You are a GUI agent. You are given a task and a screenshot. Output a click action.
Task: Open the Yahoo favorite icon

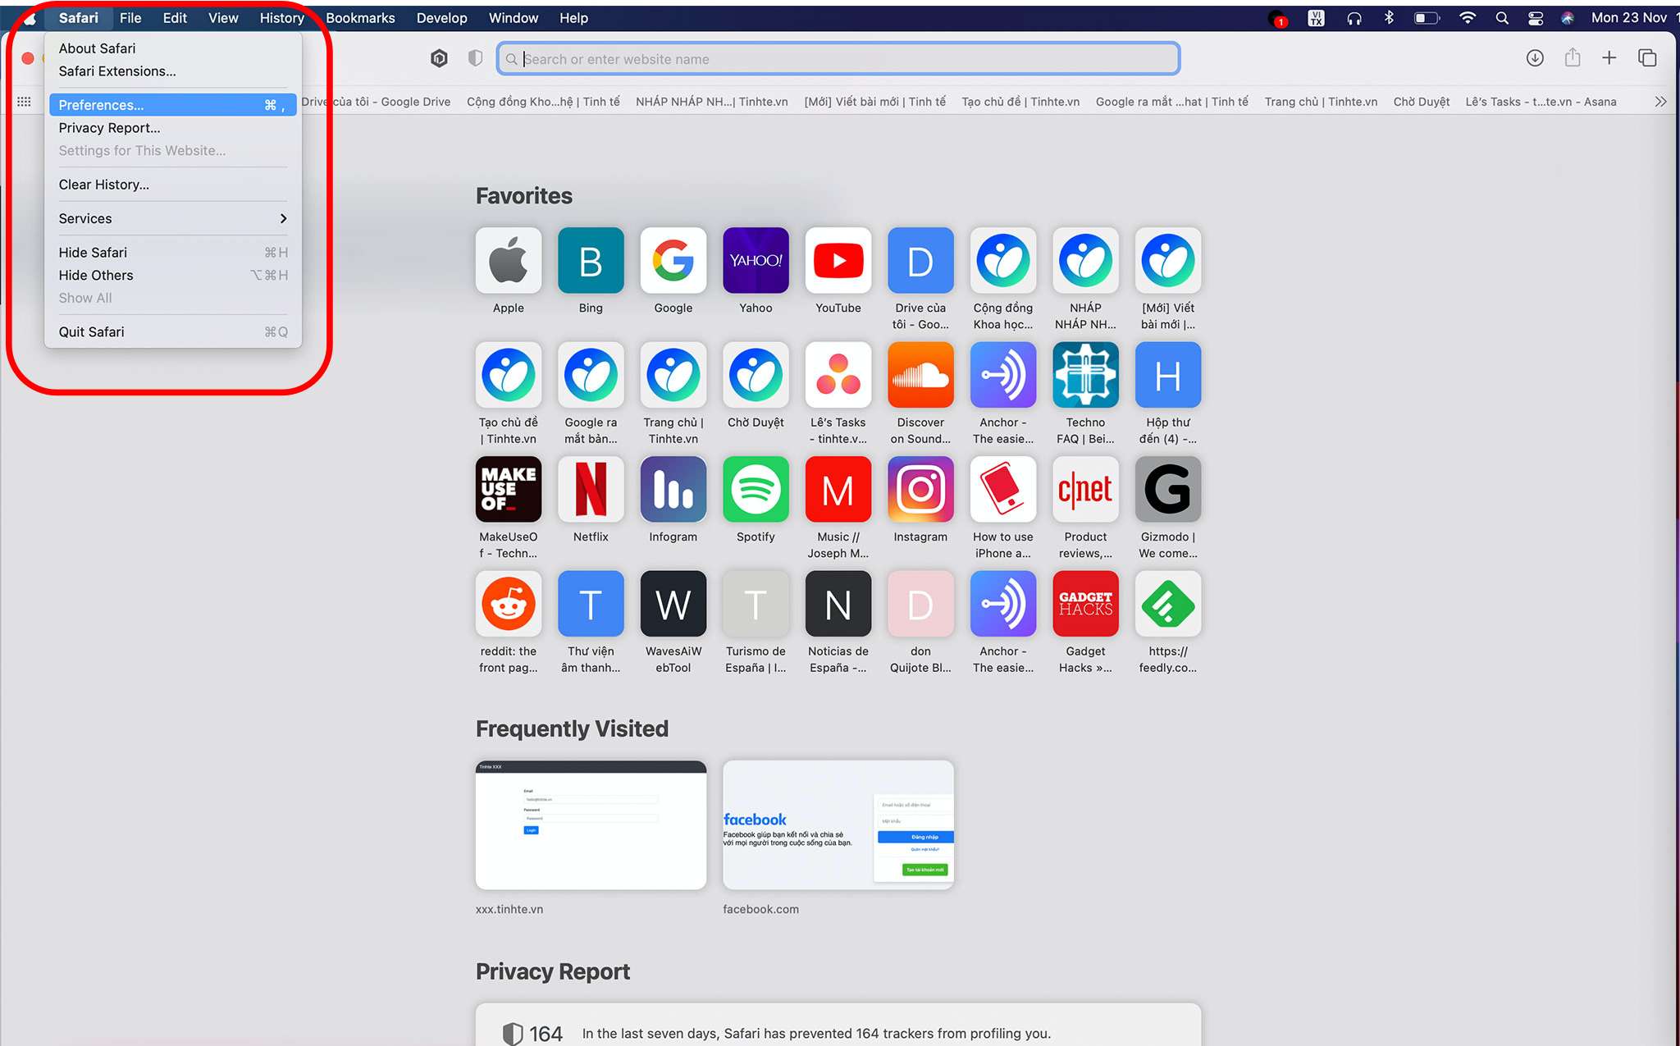point(756,260)
